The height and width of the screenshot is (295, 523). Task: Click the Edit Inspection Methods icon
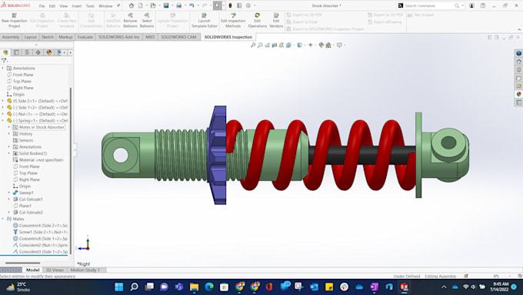pos(233,21)
